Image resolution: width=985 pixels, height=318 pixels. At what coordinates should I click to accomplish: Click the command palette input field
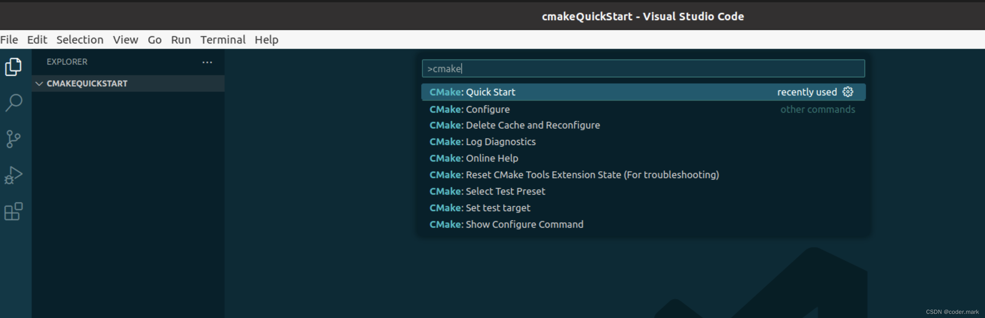pos(643,69)
